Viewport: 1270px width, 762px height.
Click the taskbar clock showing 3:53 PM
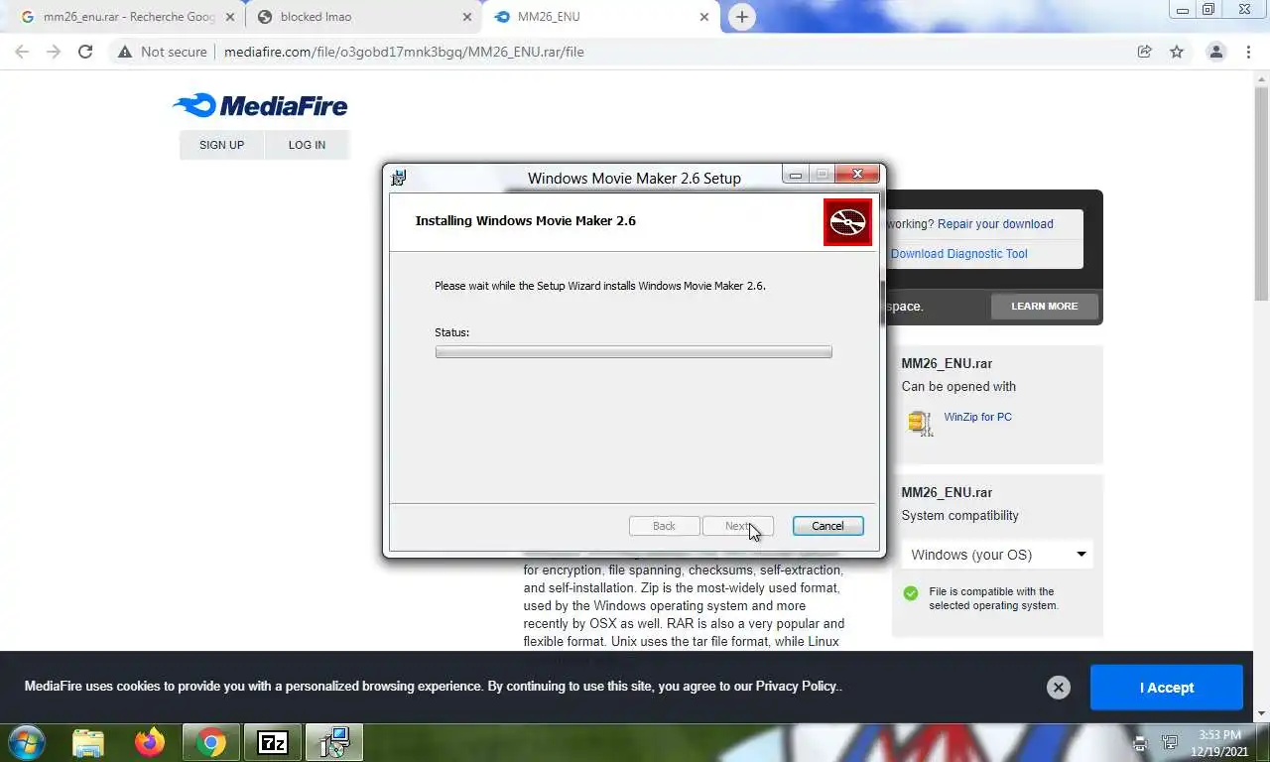[x=1219, y=742]
